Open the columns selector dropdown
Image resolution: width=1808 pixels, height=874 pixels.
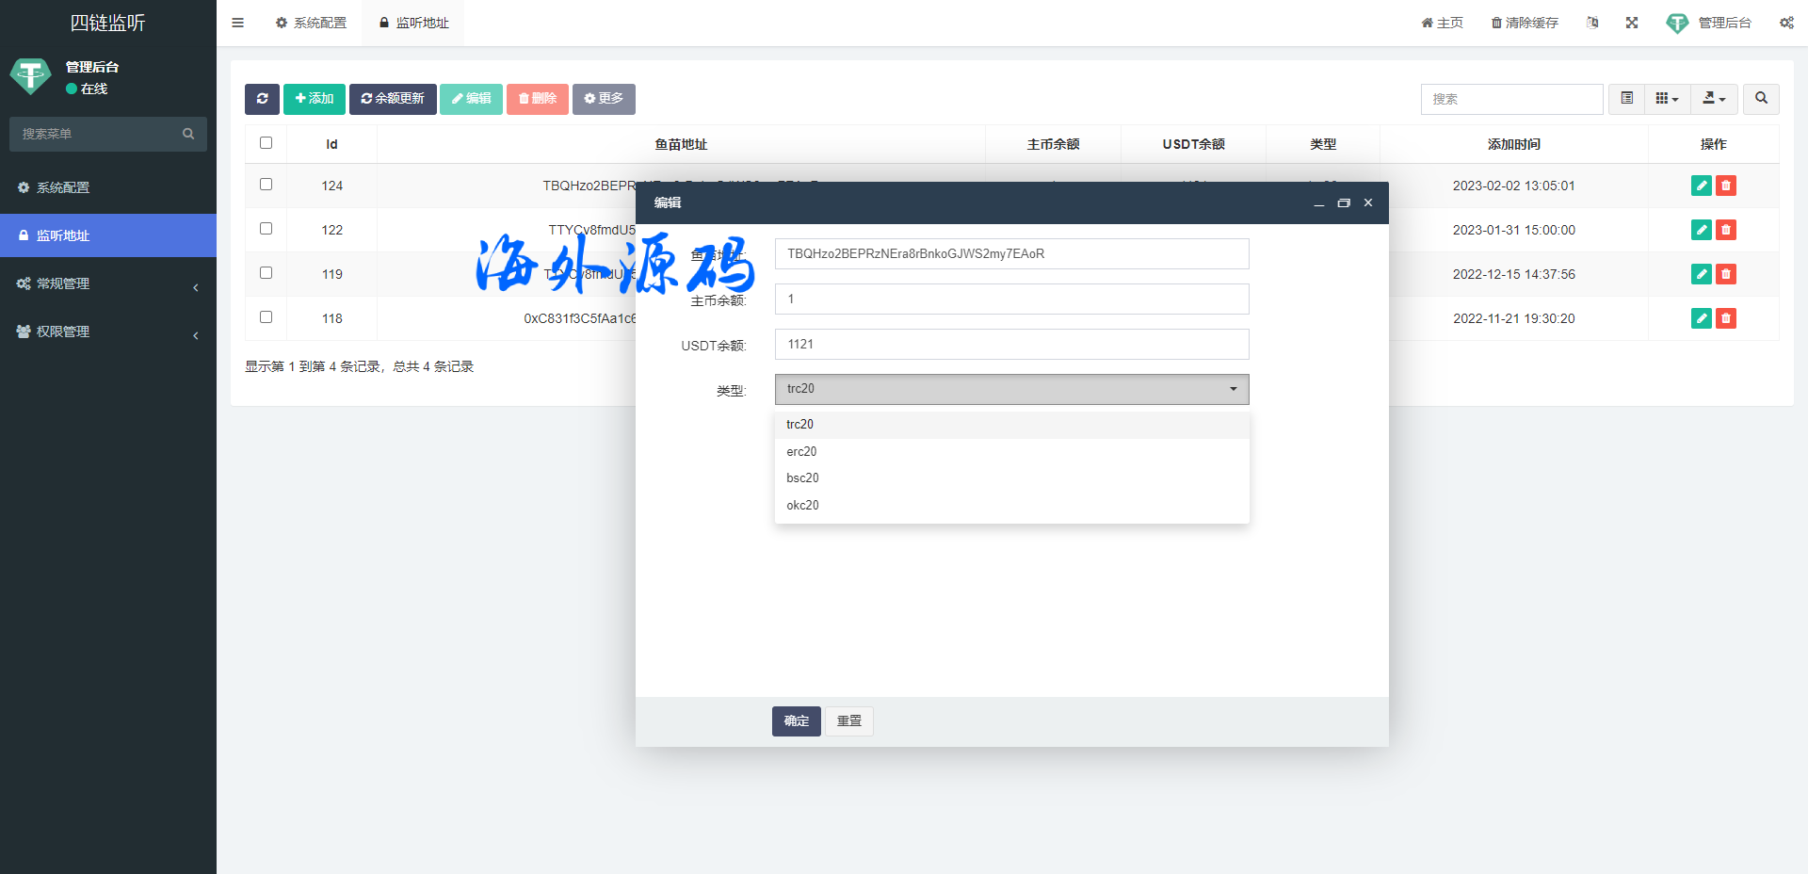coord(1667,99)
